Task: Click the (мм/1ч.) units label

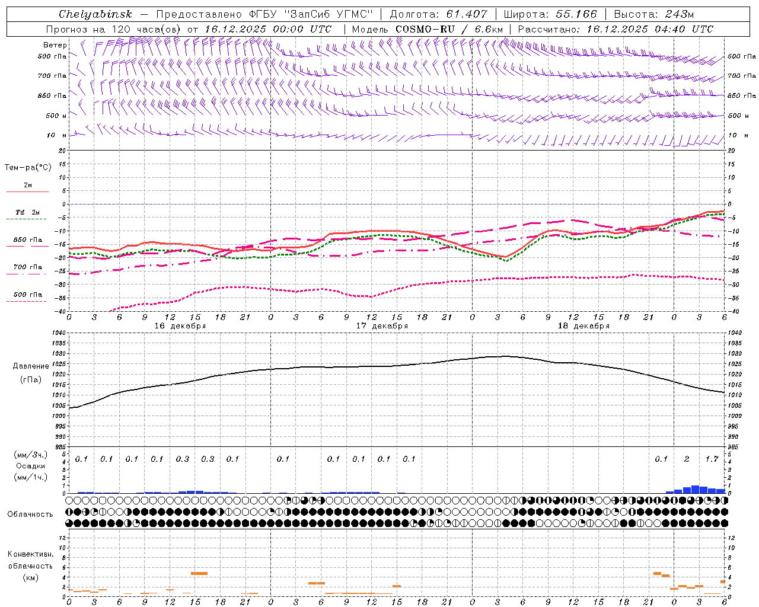Action: tap(30, 477)
